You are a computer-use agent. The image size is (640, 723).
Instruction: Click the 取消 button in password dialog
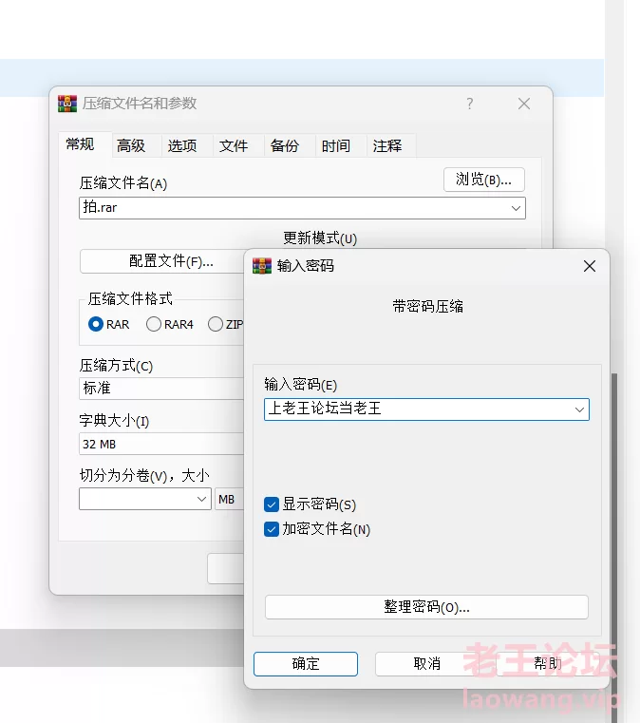click(x=427, y=664)
